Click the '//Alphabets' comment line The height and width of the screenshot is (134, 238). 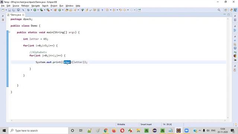pyautogui.click(x=38, y=52)
